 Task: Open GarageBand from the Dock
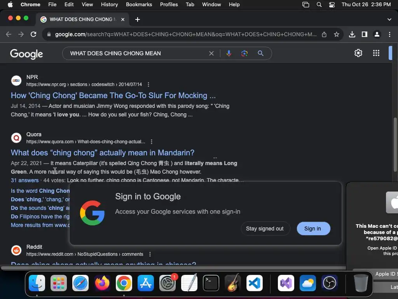click(x=233, y=283)
